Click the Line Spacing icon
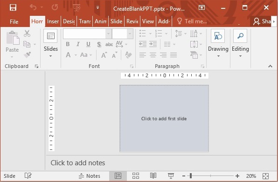The width and height of the screenshot is (278, 182). [178, 34]
